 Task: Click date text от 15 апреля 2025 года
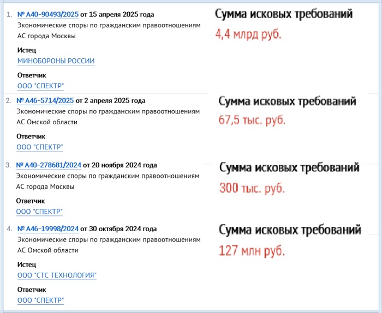pyautogui.click(x=117, y=15)
